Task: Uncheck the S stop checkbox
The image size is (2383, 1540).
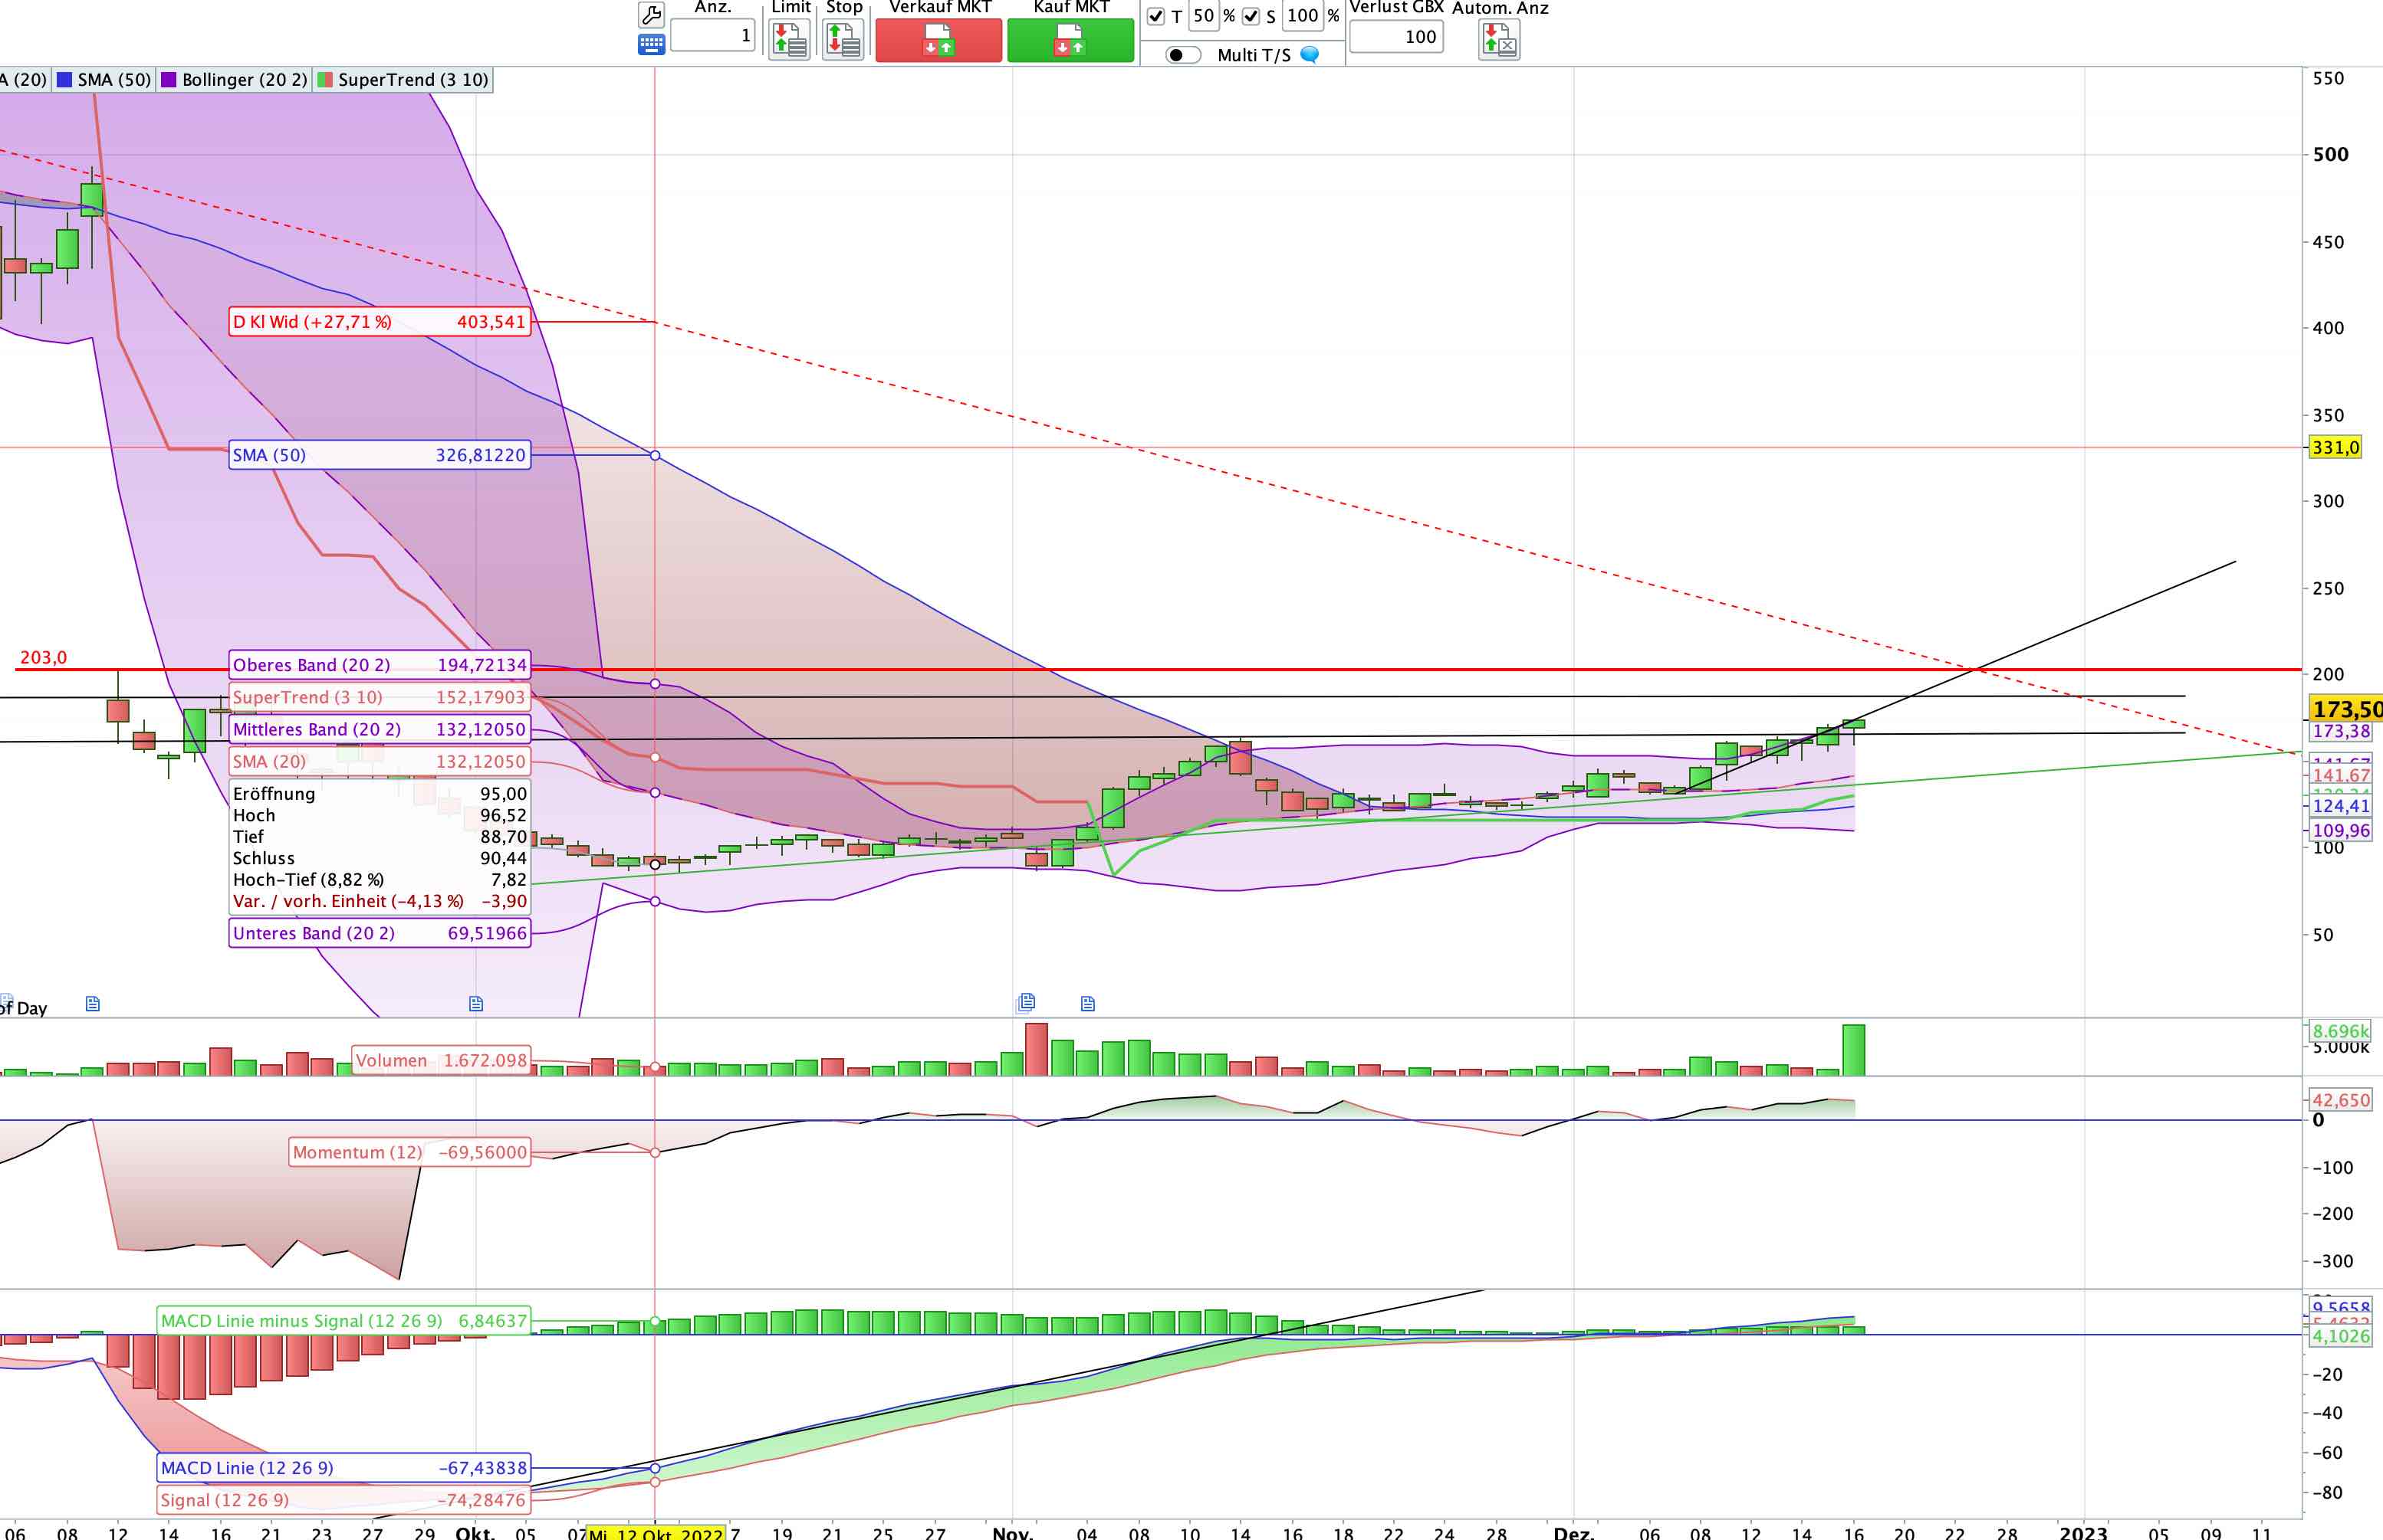Action: [x=1251, y=16]
